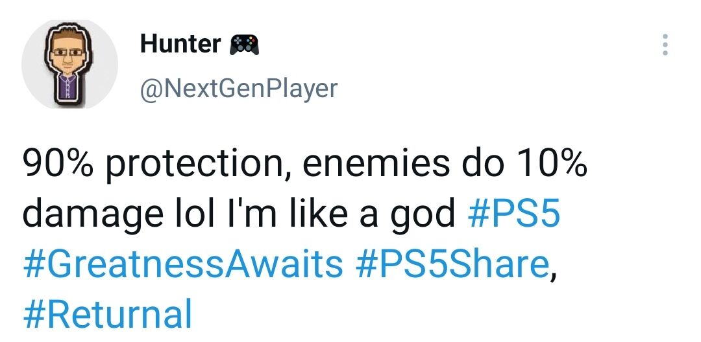Open the @NextGenPlayer handle link
The image size is (701, 342).
[x=238, y=87]
